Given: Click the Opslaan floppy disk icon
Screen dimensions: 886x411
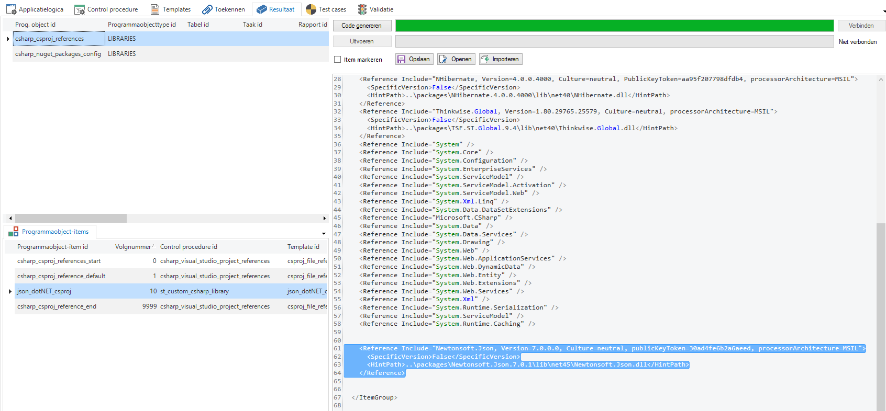Looking at the screenshot, I should click(x=401, y=60).
